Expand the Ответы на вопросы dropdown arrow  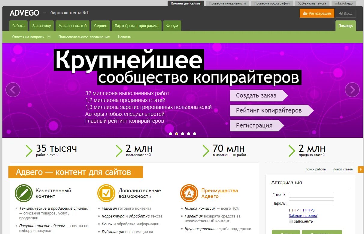(49, 37)
